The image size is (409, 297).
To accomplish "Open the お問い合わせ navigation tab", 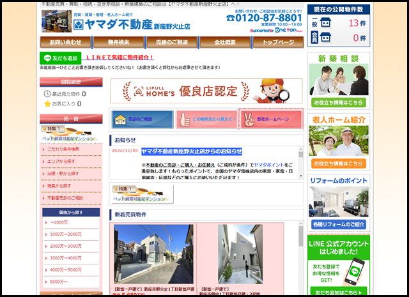I will [x=65, y=42].
